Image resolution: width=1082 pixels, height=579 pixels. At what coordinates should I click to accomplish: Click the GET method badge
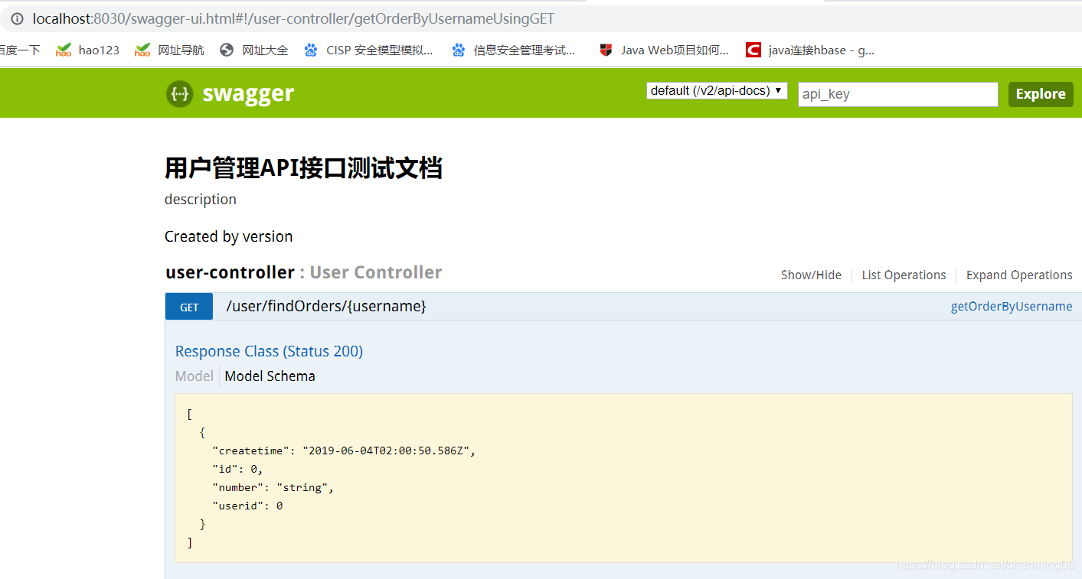(189, 307)
